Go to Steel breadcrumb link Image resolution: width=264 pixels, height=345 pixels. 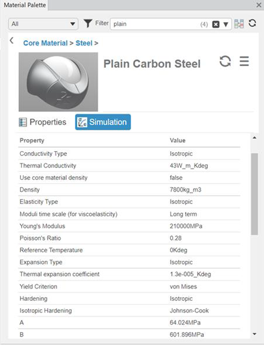84,43
